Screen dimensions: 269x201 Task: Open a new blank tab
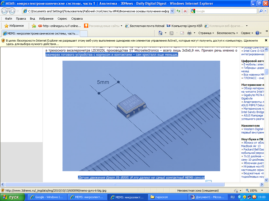pyautogui.click(x=84, y=33)
